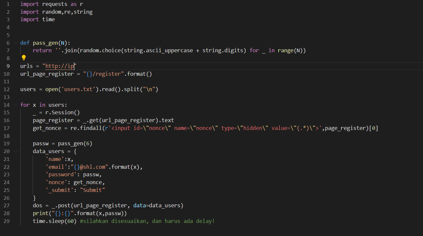Click the lightbulb quick-fix icon
The image size is (423, 236).
[23, 58]
